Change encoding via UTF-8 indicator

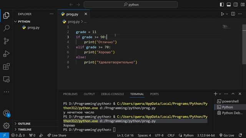(159, 135)
